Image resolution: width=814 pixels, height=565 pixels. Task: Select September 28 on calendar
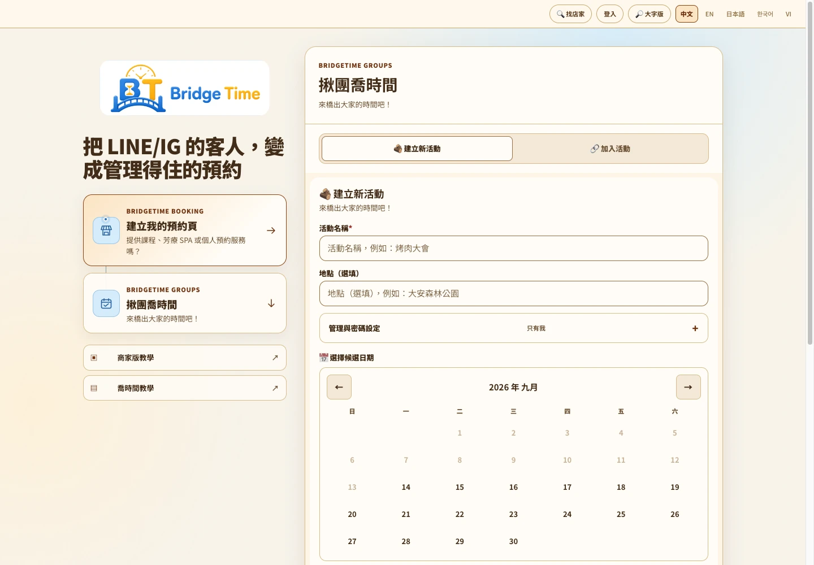pos(406,541)
